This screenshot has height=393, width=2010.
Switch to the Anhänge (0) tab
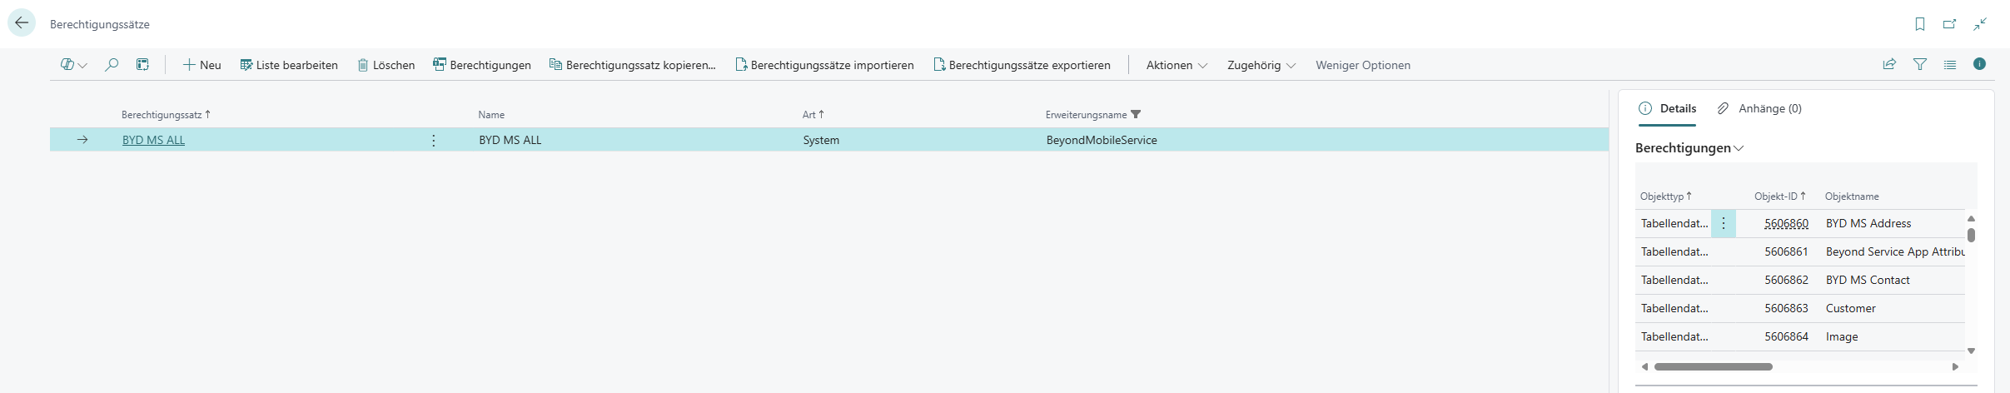1759,108
